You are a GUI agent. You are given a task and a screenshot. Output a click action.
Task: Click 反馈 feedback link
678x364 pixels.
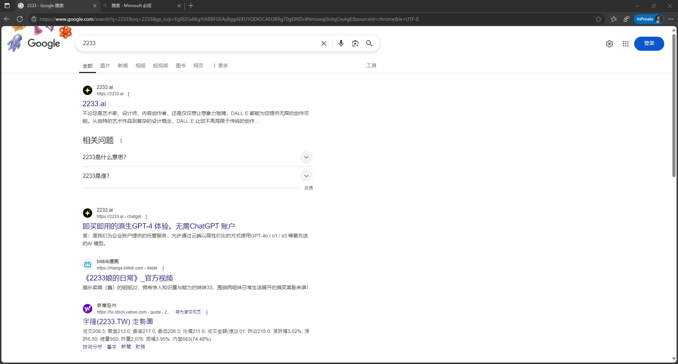tap(309, 188)
